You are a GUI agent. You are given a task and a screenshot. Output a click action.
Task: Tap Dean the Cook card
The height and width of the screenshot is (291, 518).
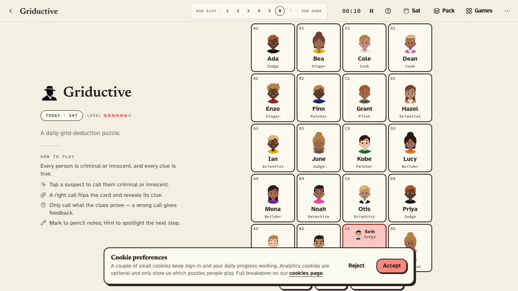tap(410, 48)
